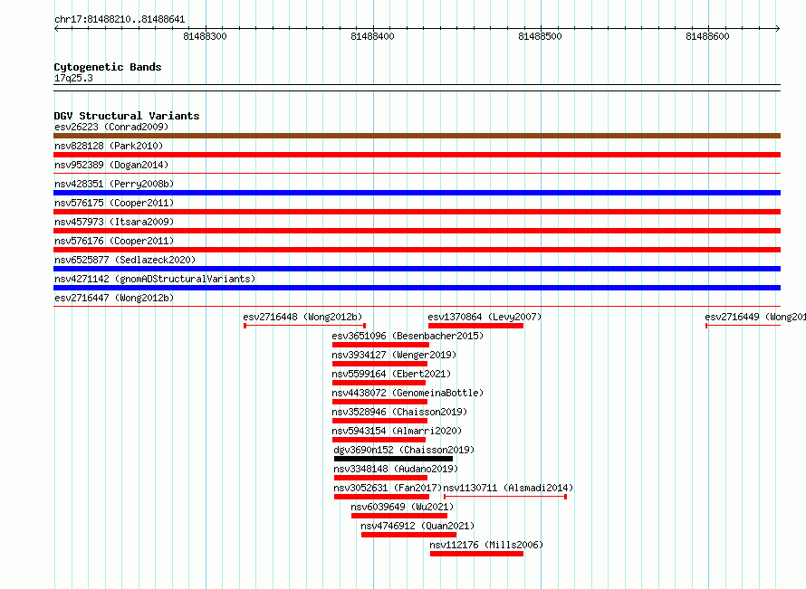Open variant nsv6039649 (Wu2021) label
The image size is (806, 589).
click(x=402, y=507)
